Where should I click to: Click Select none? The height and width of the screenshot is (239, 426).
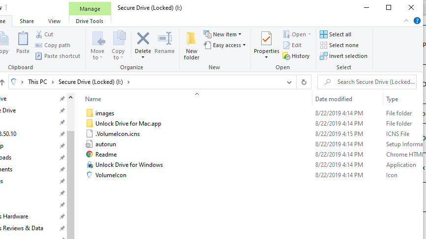[339, 45]
